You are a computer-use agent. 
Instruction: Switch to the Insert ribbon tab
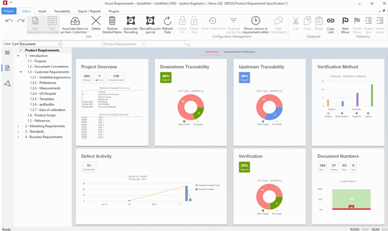pyautogui.click(x=42, y=11)
